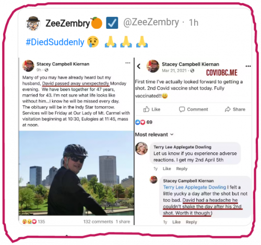The height and width of the screenshot is (245, 261).
Task: Open ZeeZembry's cartoon avatar
Action: coord(33,23)
